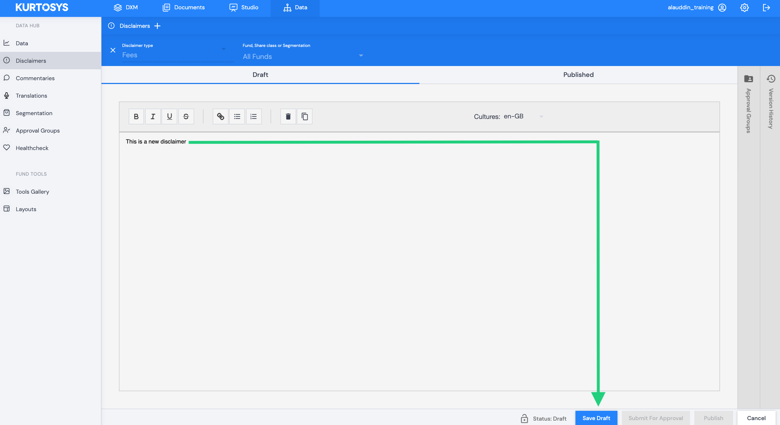Toggle italic formatting in editor toolbar

click(x=153, y=116)
